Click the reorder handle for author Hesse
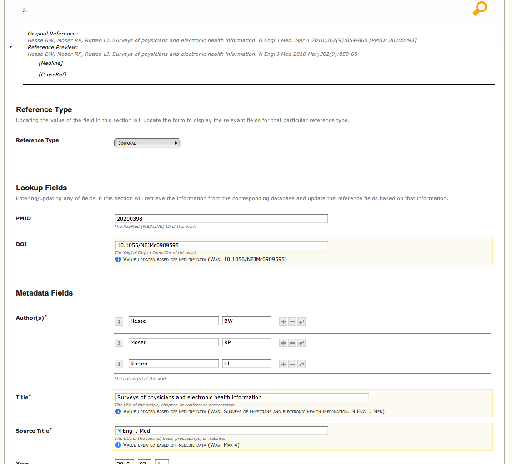The height and width of the screenshot is (464, 512). tap(119, 321)
